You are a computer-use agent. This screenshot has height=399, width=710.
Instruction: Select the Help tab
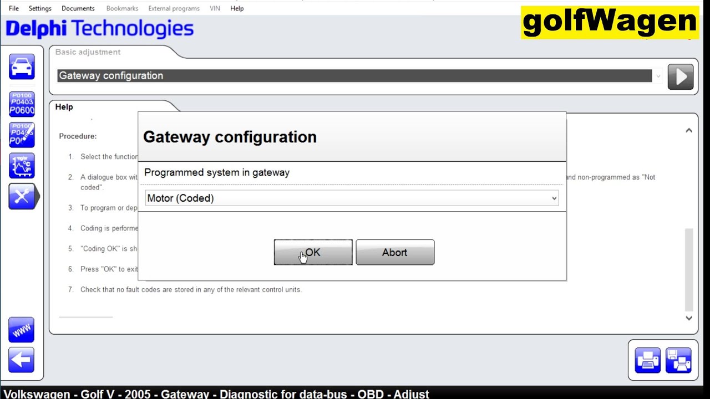pyautogui.click(x=64, y=107)
